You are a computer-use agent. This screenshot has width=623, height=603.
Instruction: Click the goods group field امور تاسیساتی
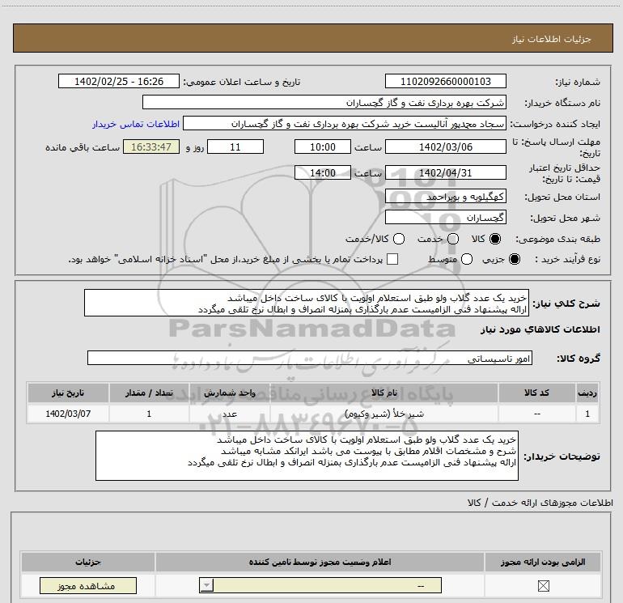tap(310, 358)
